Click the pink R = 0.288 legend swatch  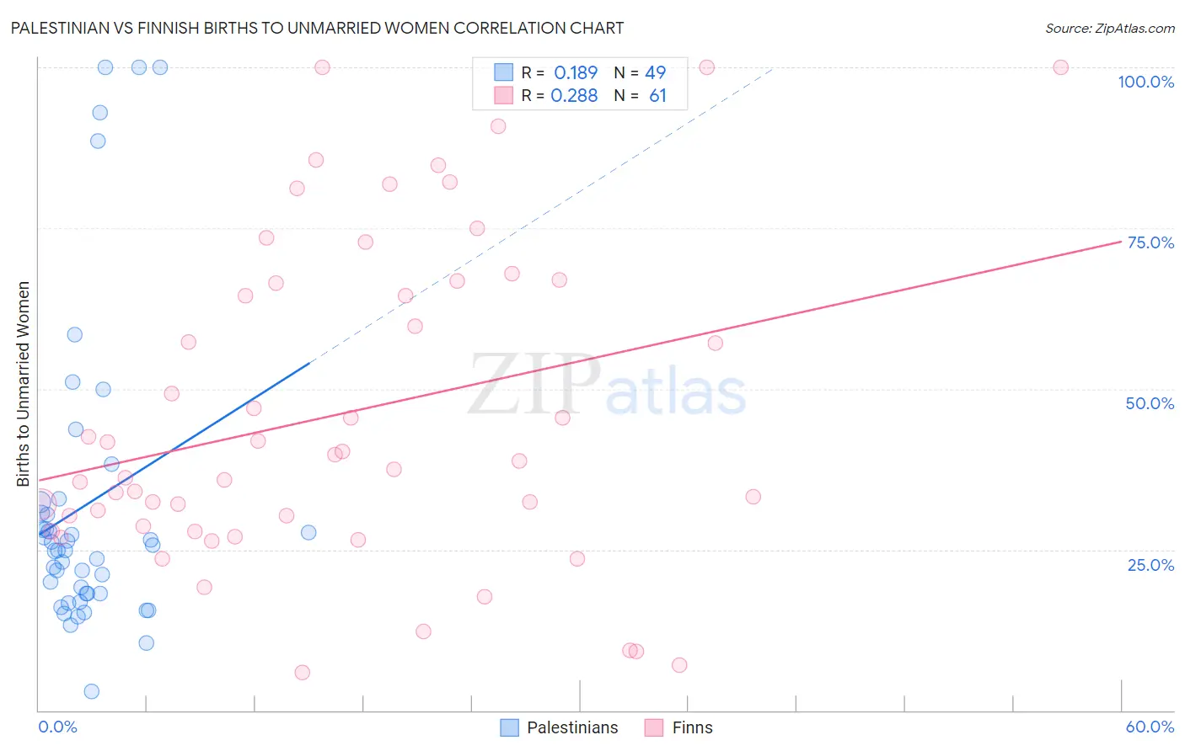(x=504, y=95)
